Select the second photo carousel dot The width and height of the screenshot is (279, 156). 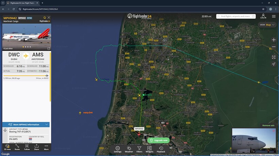26,47
